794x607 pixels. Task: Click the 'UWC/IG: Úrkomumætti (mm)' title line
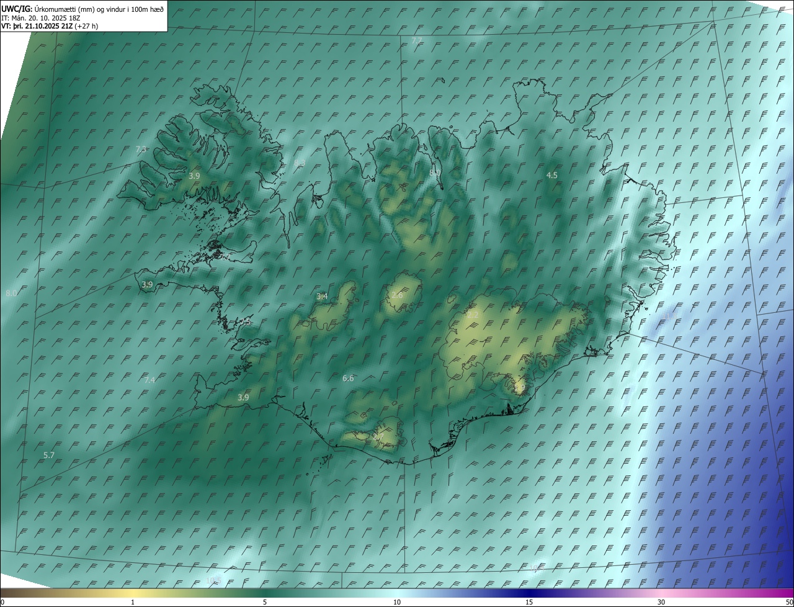(x=83, y=9)
